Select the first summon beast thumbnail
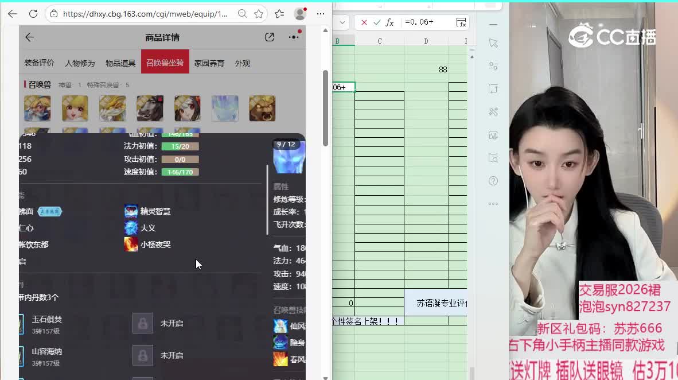The image size is (678, 380). tap(37, 108)
